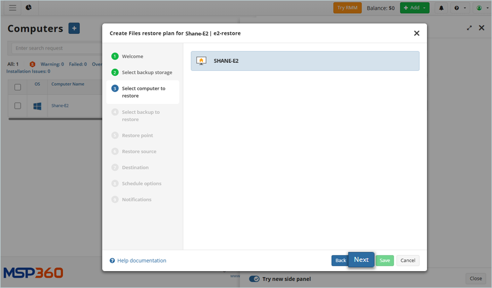Open the notifications bell icon
492x288 pixels.
point(441,8)
